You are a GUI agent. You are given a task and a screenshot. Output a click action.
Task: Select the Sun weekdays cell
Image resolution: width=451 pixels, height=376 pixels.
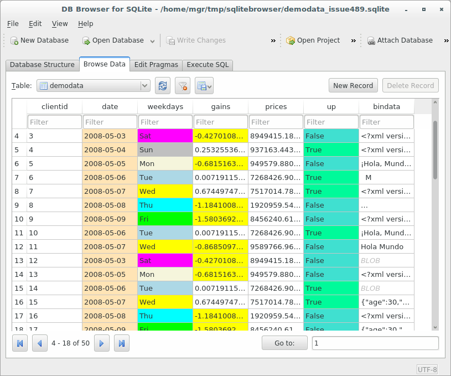(x=165, y=150)
